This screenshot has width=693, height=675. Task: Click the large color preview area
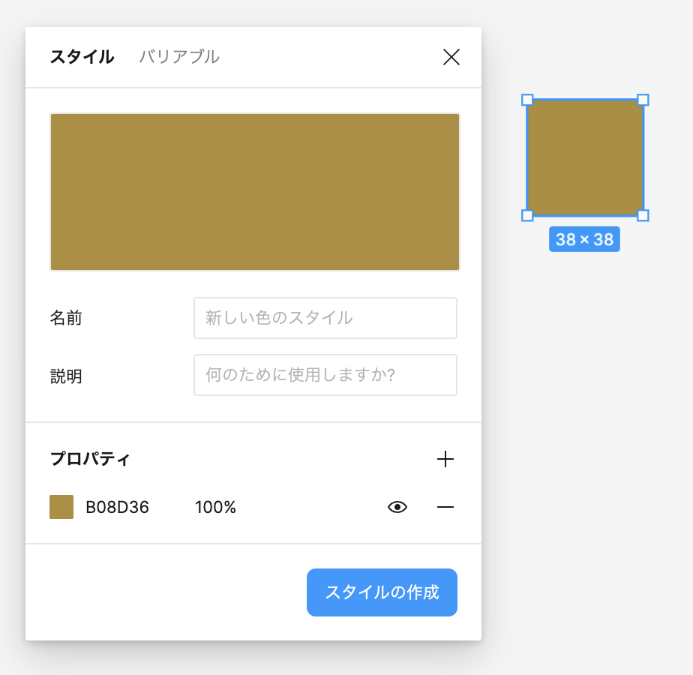click(x=255, y=192)
